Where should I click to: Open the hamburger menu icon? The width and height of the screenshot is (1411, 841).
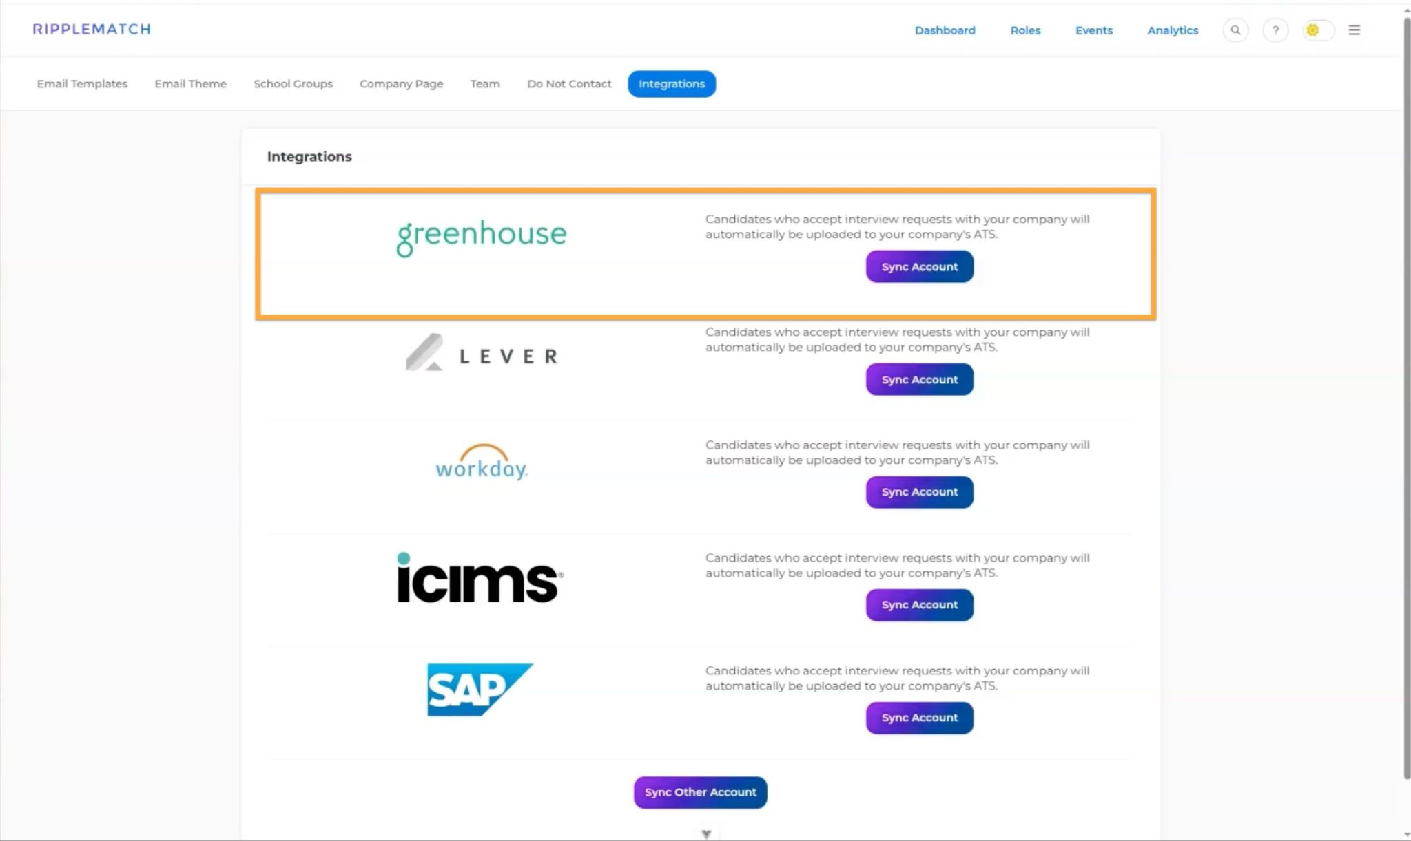click(1355, 30)
